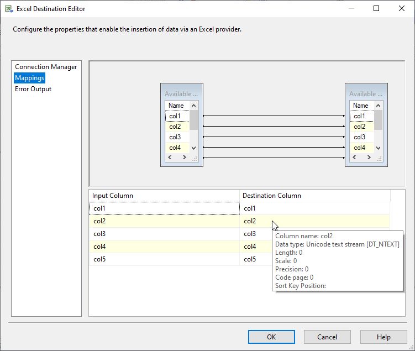Click resize grip of input columns box
This screenshot has width=415, height=351.
point(195,159)
